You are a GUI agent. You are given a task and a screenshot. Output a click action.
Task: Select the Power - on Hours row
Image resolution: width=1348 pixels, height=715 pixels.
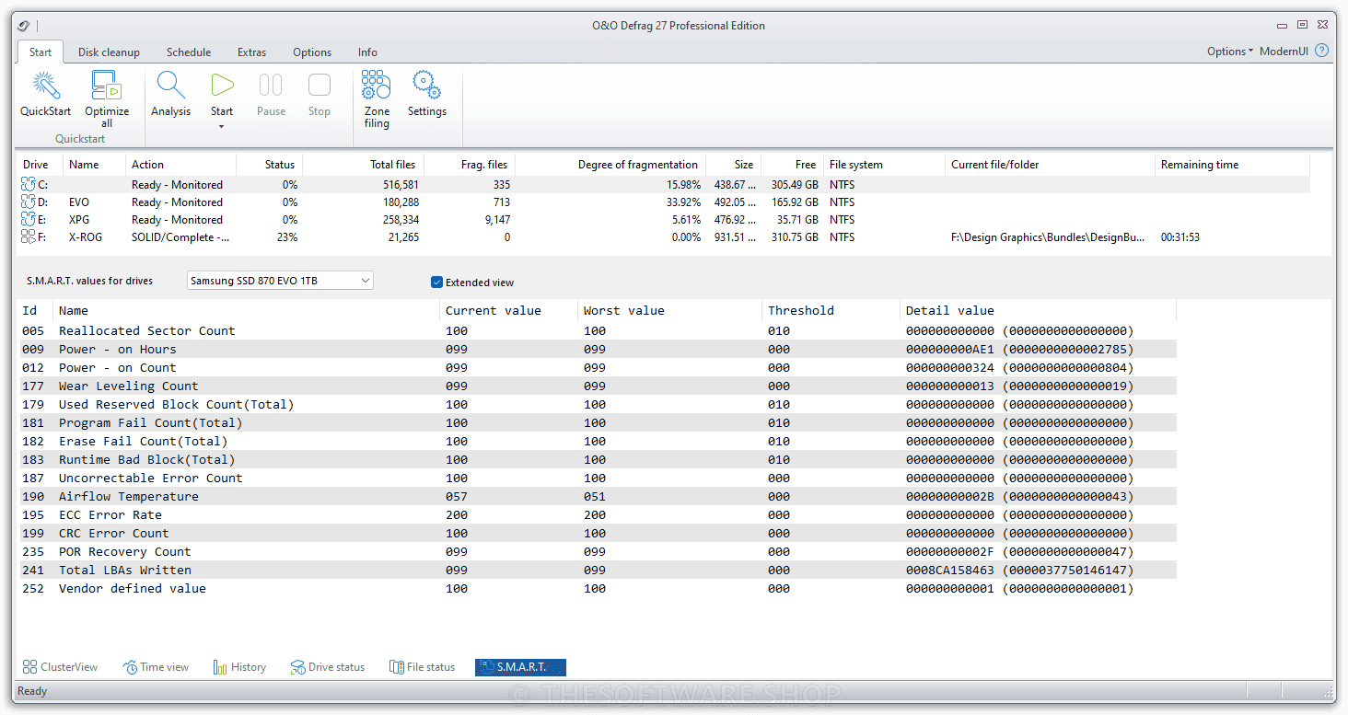(598, 349)
